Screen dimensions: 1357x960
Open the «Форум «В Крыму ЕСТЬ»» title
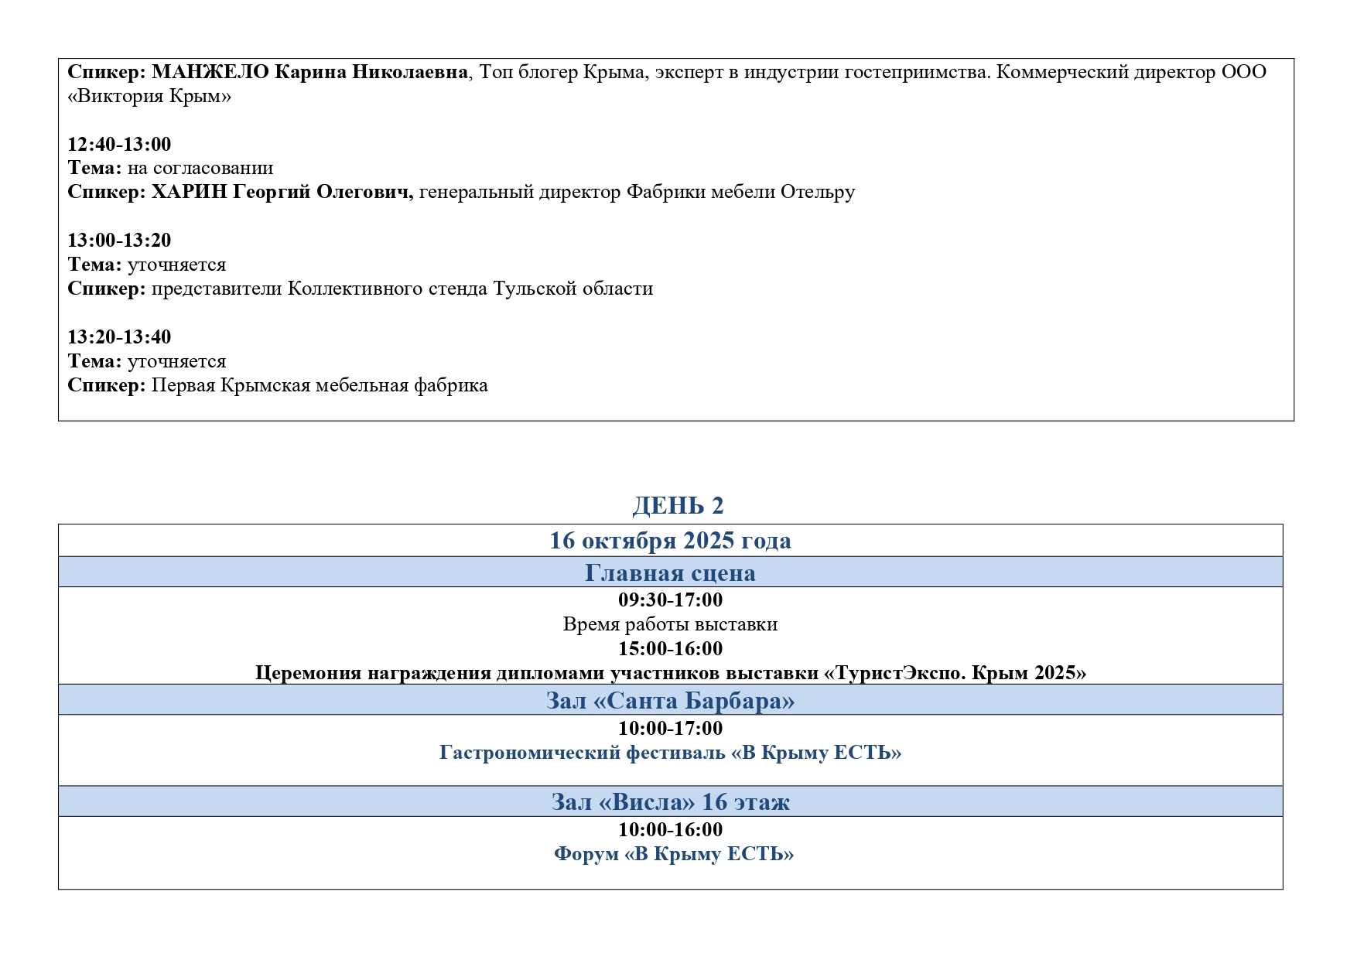pyautogui.click(x=673, y=854)
